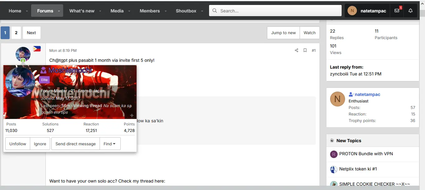Select page 1 in the pagination
This screenshot has width=425, height=190.
pyautogui.click(x=5, y=33)
